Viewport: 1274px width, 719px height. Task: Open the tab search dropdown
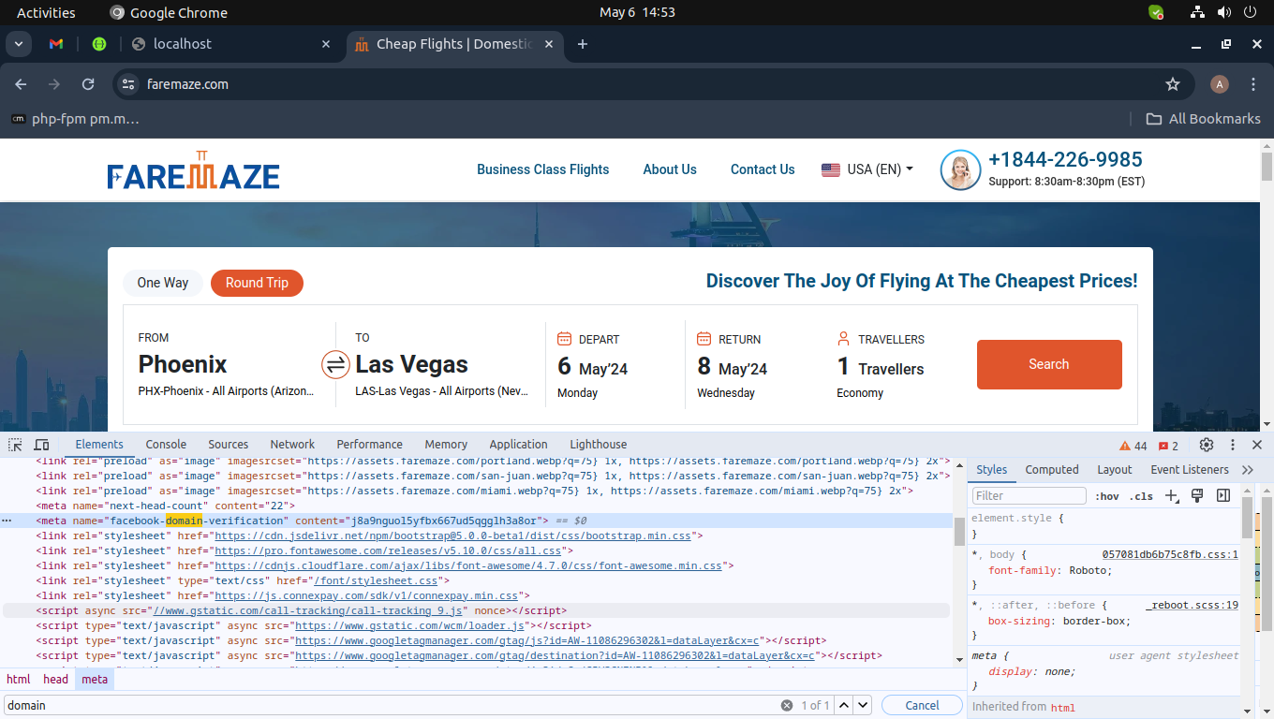[19, 44]
